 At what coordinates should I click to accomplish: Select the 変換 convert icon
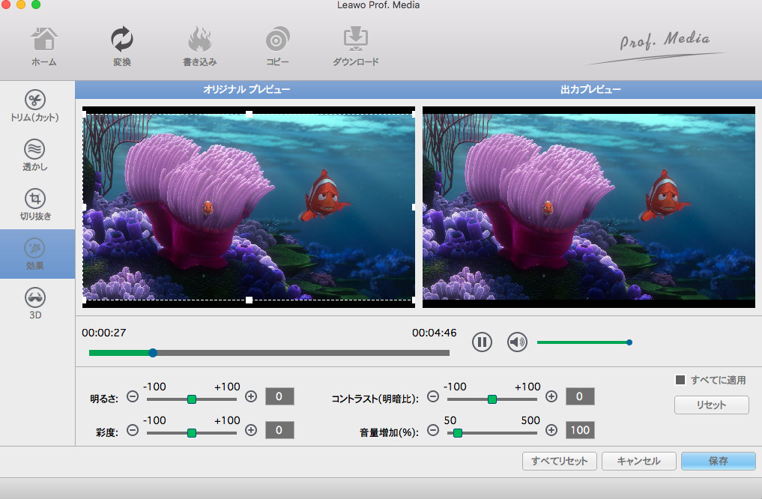click(x=121, y=46)
